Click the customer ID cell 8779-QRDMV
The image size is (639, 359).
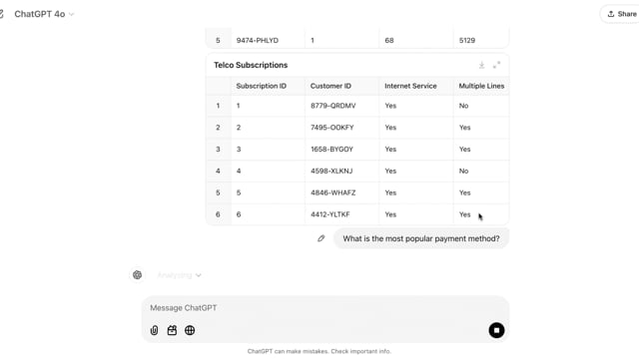point(332,106)
